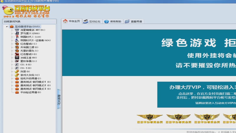236x133 pixels.
Task: Switch to the 互动论坛 tab
Action: click(x=92, y=21)
